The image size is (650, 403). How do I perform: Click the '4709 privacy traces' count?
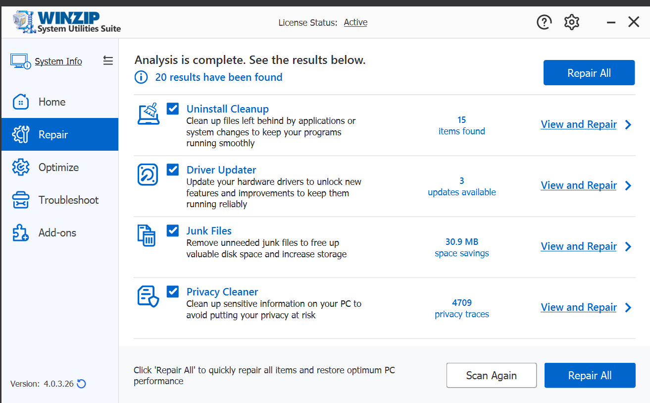pyautogui.click(x=462, y=308)
